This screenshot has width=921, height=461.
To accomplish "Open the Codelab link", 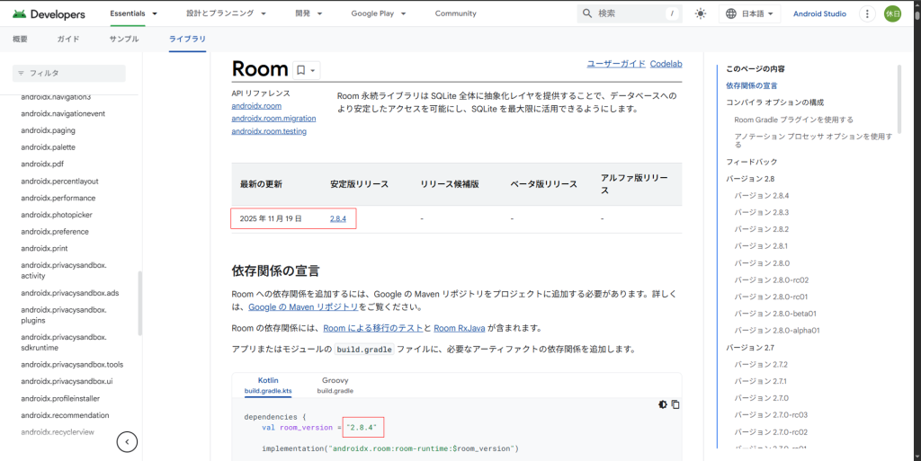I will (666, 64).
